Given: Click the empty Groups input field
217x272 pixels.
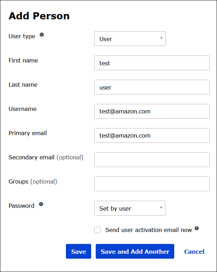Looking at the screenshot, I should 152,184.
